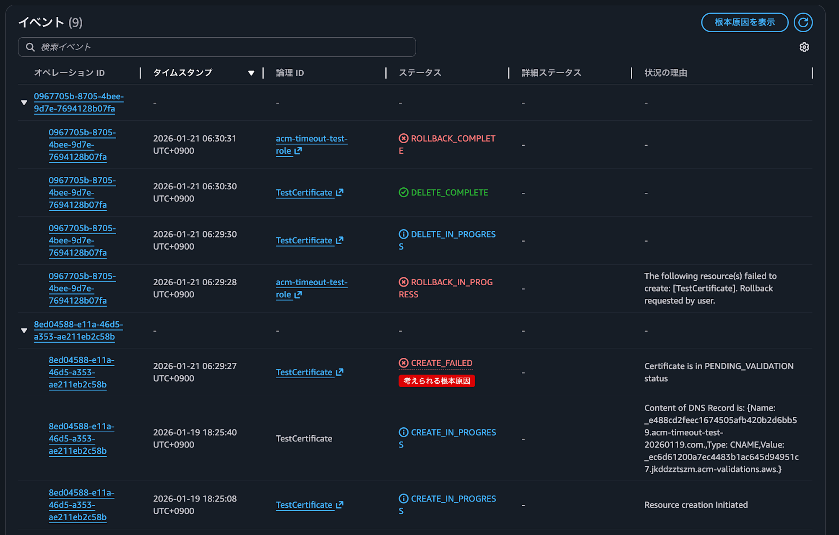
Task: Click magnifier icon in event search box
Action: point(30,47)
